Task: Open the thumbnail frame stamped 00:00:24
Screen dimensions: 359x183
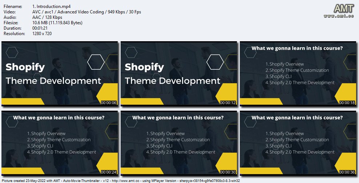Action: (x=60, y=142)
